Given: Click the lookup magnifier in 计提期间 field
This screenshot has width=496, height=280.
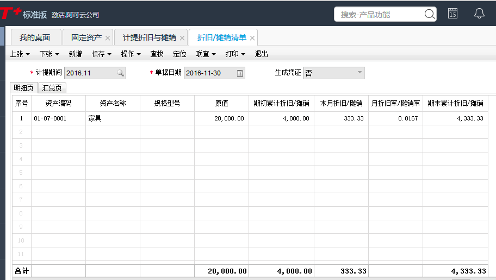Looking at the screenshot, I should coord(120,73).
